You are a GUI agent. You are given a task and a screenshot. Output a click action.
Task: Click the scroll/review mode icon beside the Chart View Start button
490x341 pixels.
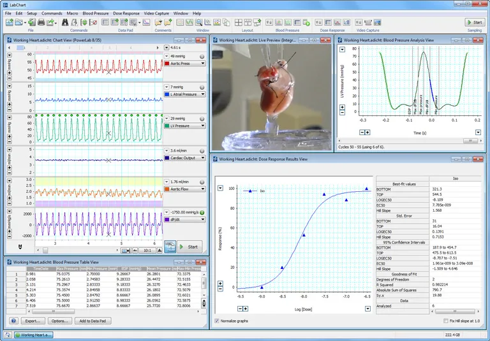click(x=170, y=247)
